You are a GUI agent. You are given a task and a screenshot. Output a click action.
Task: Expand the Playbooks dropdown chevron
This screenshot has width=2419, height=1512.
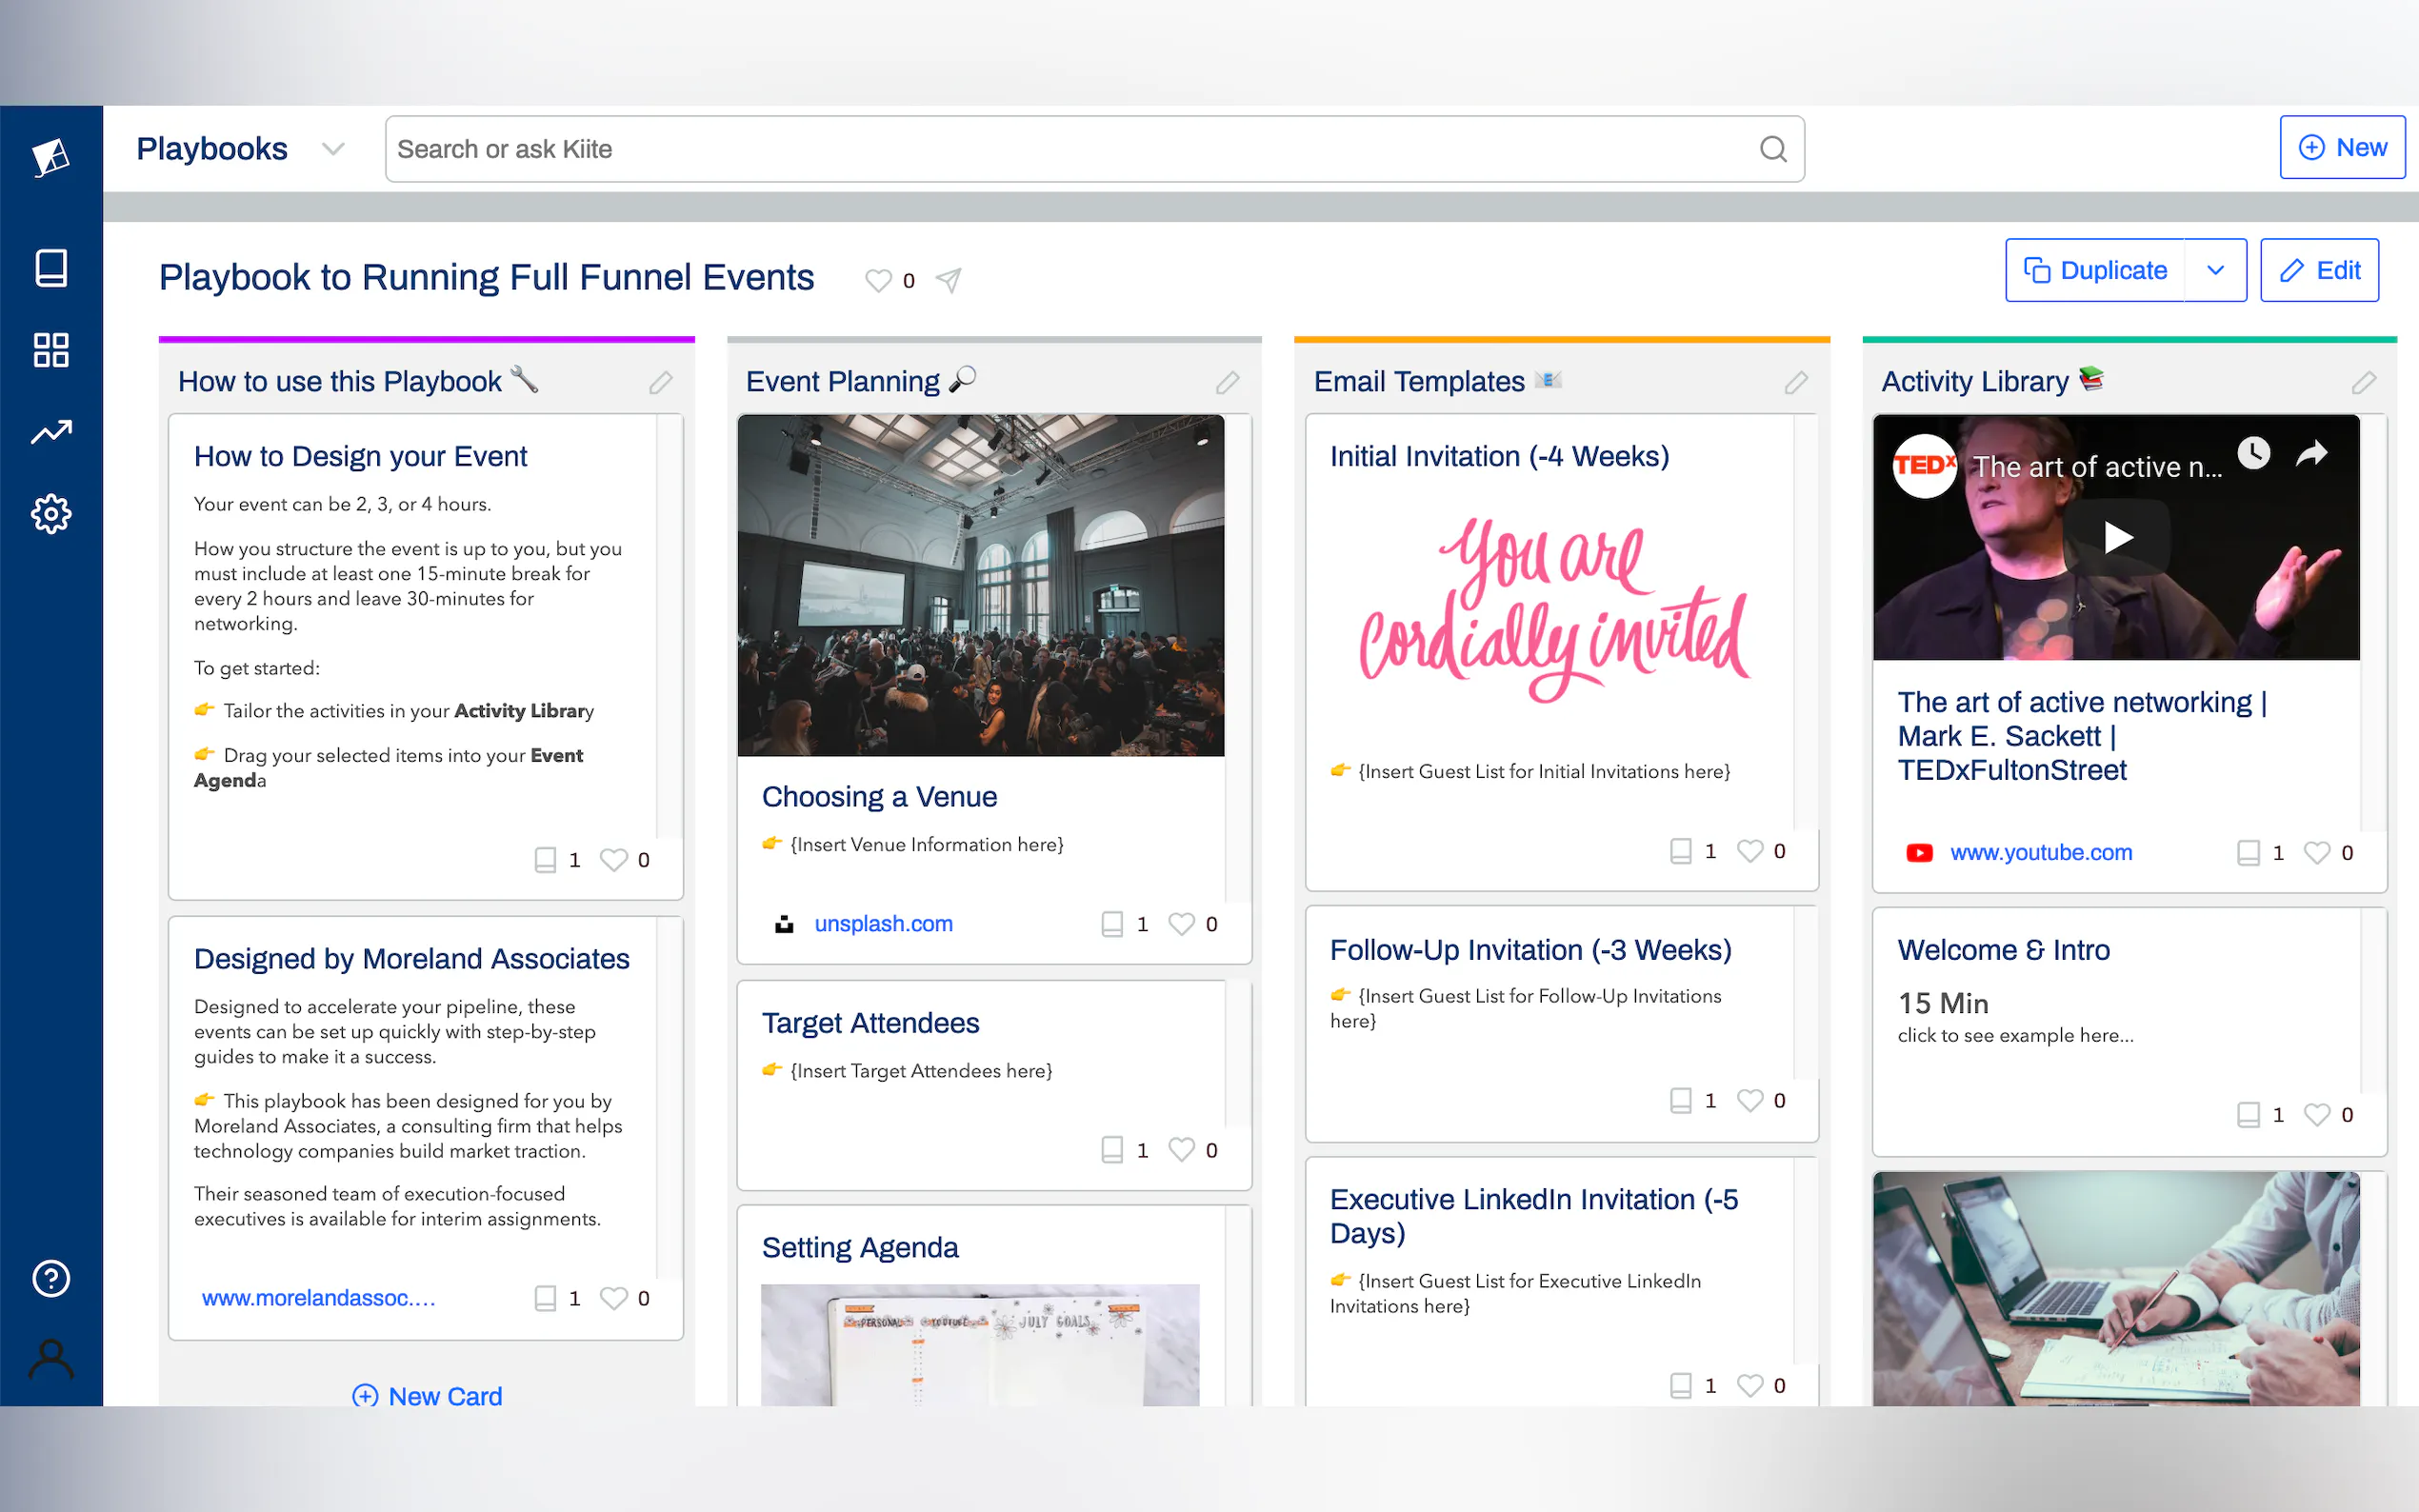pos(333,149)
